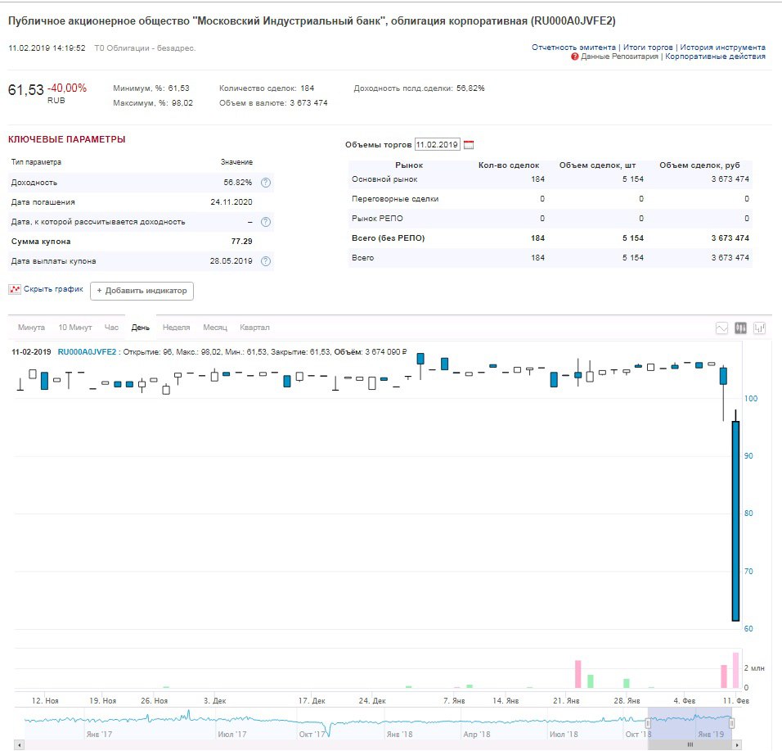Switch to candlestick chart type icon
Viewport: 782px width, 751px height.
coord(740,328)
